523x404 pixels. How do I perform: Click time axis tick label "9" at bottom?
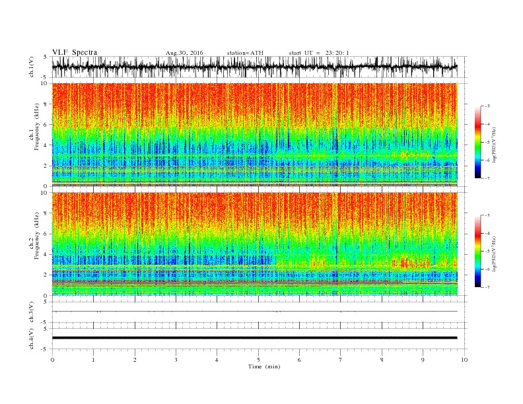coord(423,360)
